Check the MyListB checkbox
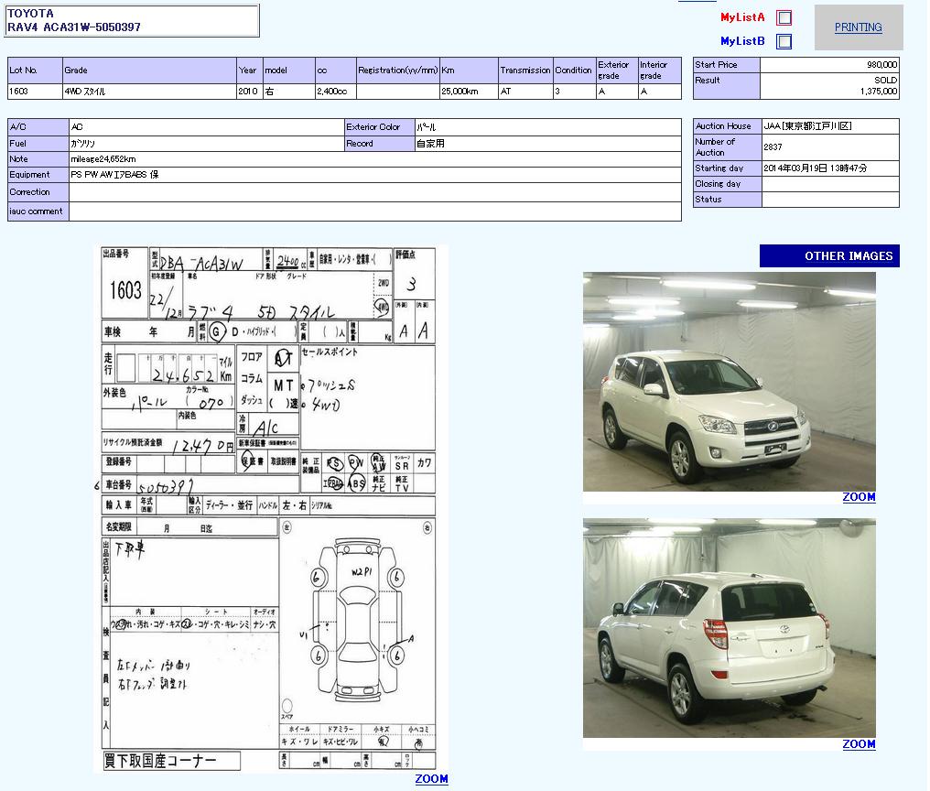This screenshot has width=930, height=791. click(784, 41)
